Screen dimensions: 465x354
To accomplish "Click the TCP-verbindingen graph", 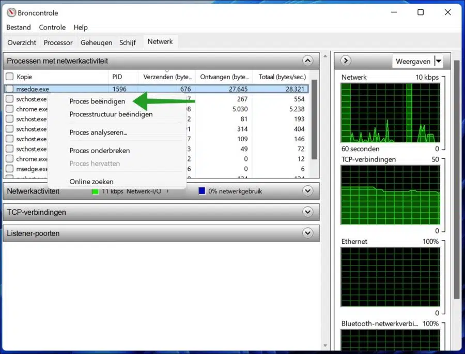I will [x=390, y=195].
